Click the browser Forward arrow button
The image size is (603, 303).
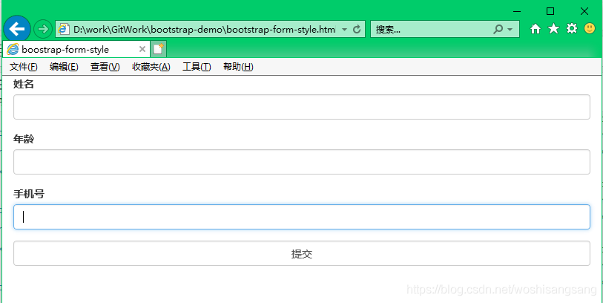click(x=43, y=29)
